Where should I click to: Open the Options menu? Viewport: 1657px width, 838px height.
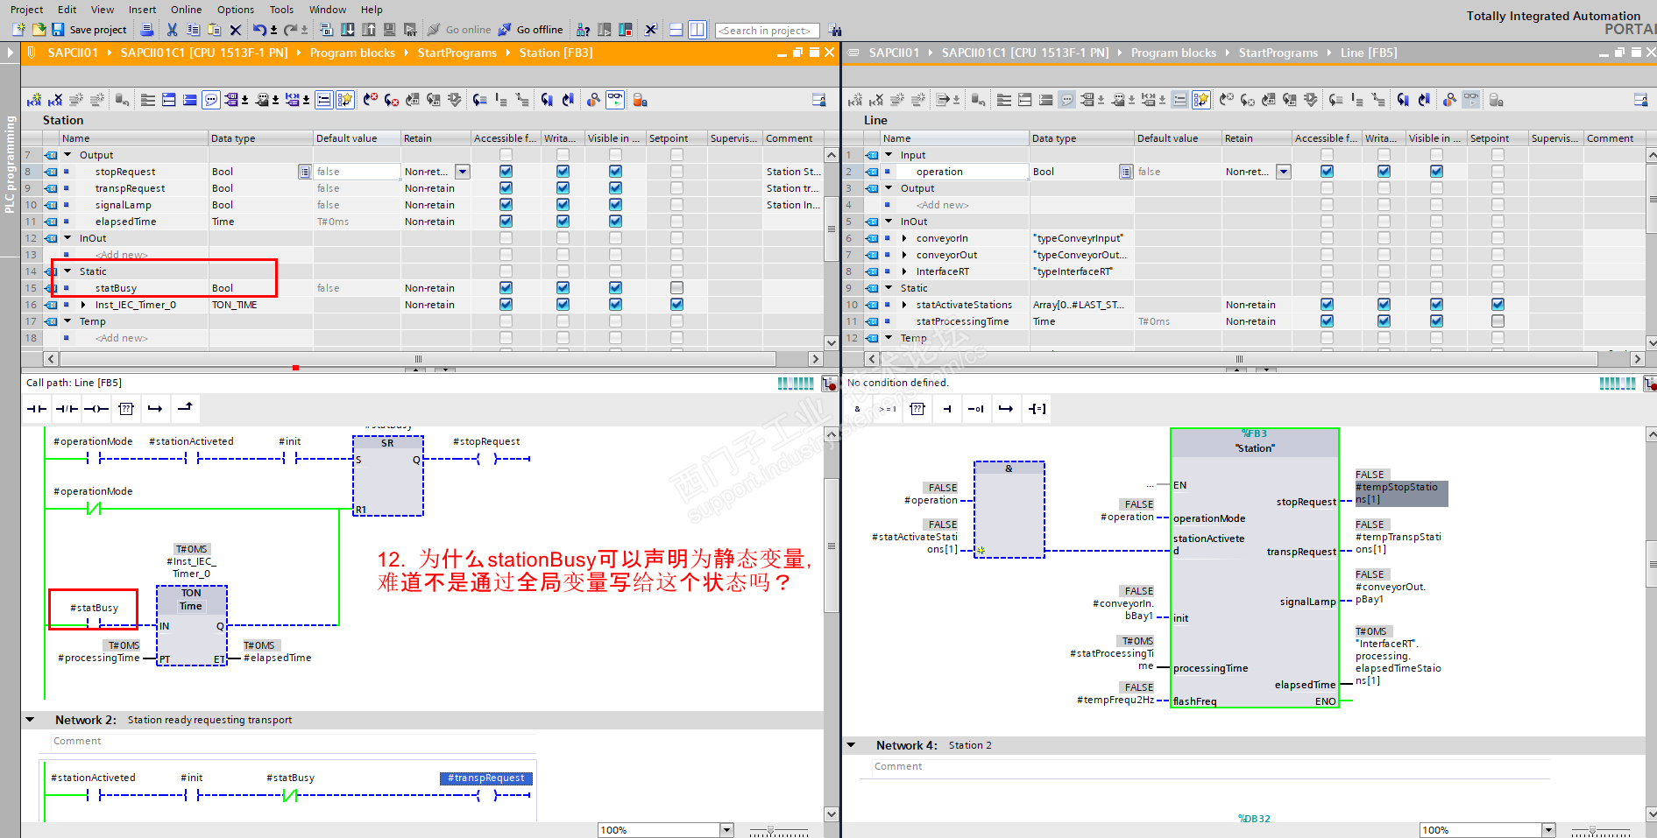click(x=235, y=10)
